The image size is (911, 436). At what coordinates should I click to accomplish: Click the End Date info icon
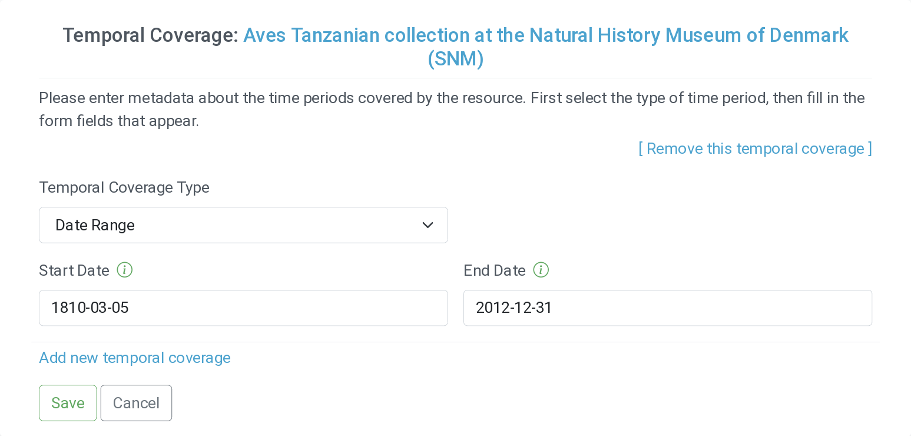coord(541,270)
